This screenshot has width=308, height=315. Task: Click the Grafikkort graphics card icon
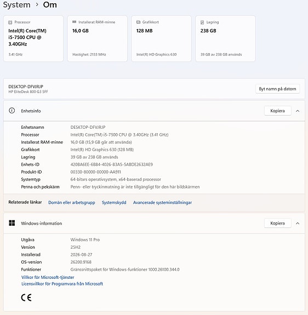139,22
